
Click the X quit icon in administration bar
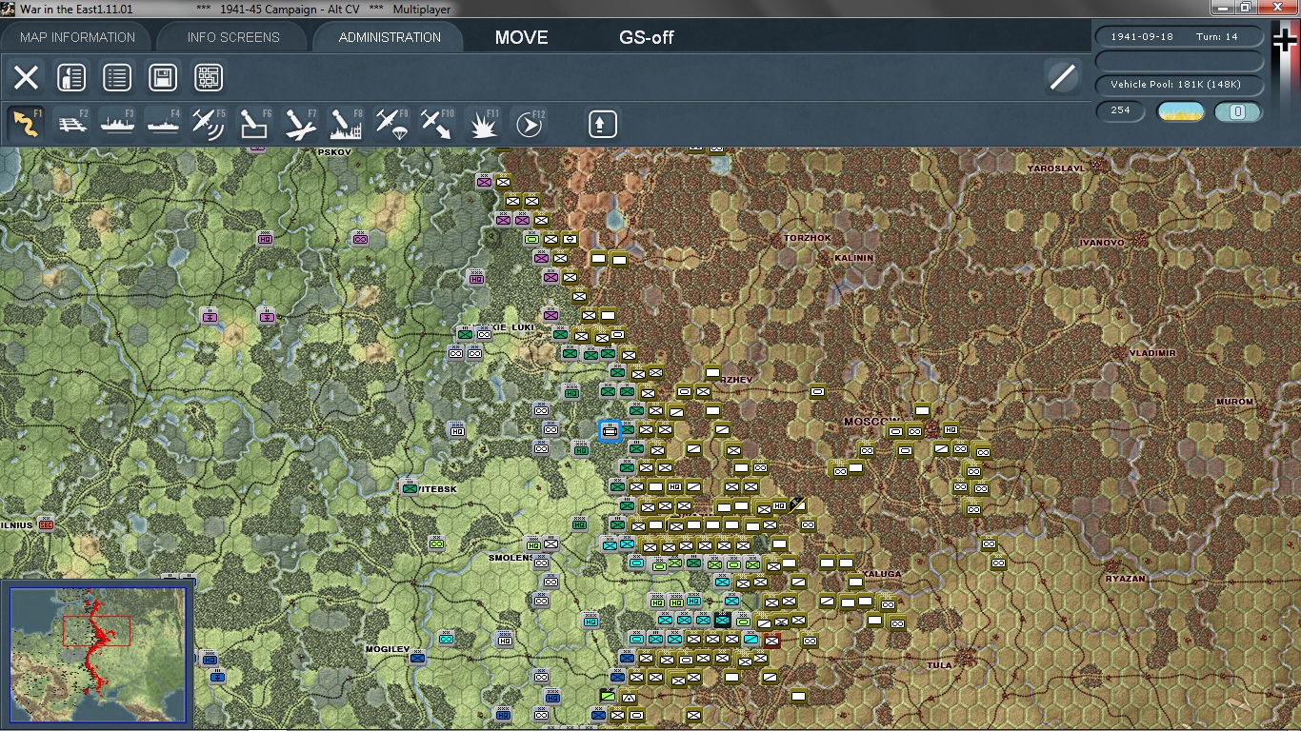[x=26, y=77]
